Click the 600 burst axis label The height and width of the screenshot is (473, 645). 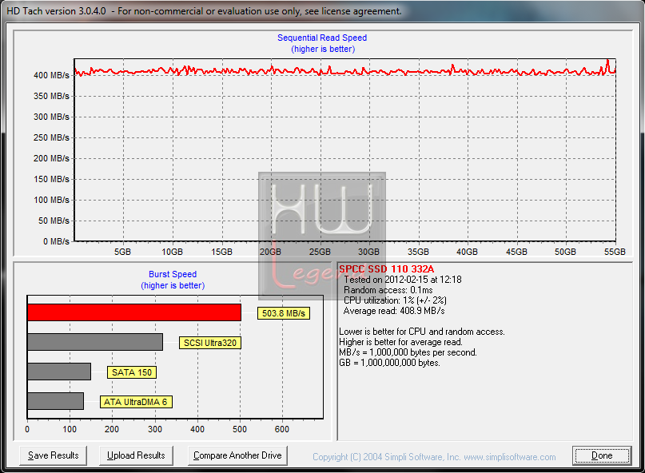click(282, 429)
